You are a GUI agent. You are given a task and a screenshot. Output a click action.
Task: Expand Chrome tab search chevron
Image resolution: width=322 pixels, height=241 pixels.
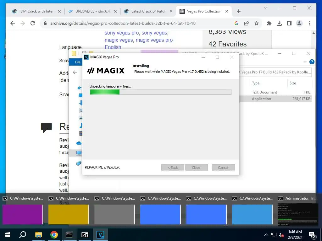265,8
